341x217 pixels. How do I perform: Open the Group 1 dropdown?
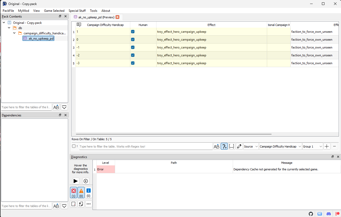pyautogui.click(x=313, y=147)
